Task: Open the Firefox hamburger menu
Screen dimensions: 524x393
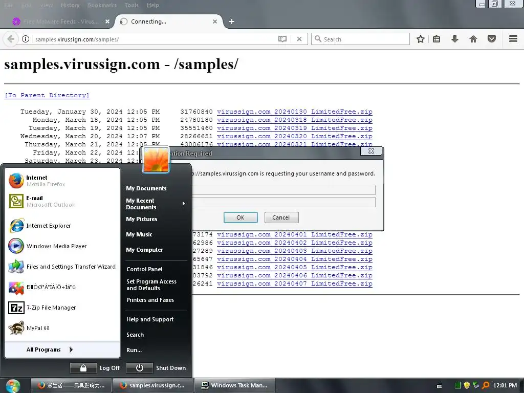Action: (513, 39)
